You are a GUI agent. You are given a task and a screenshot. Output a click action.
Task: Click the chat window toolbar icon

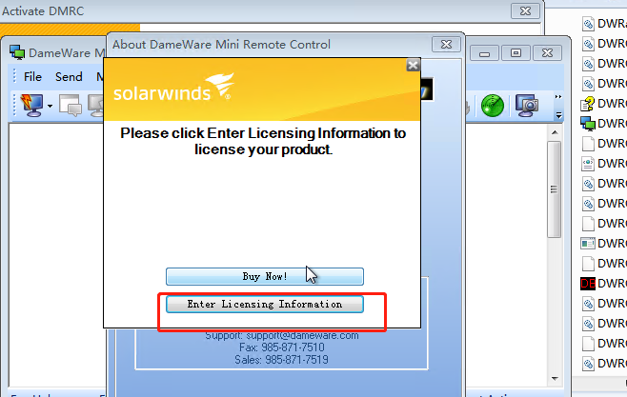(71, 106)
